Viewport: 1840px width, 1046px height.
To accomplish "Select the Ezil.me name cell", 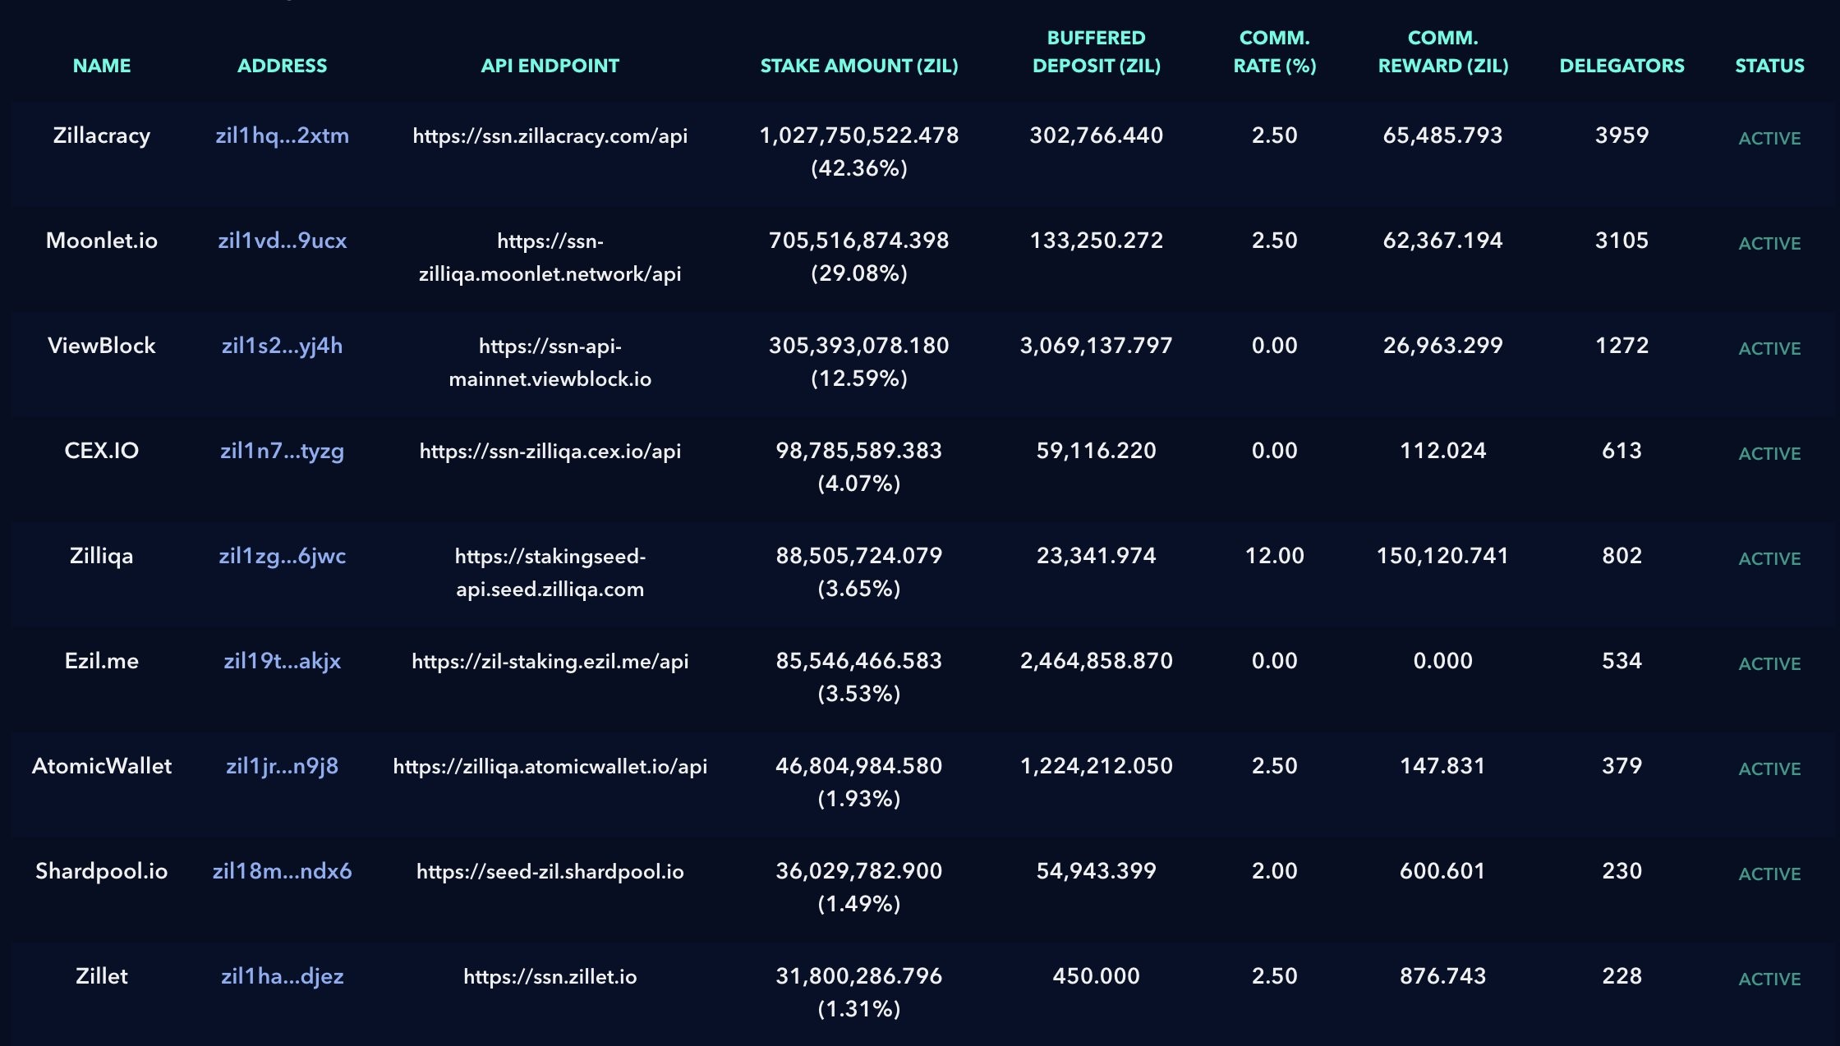I will (102, 661).
